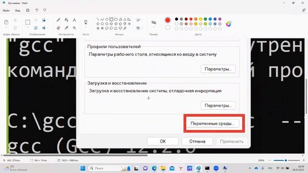Expand the Brushes dropdown arrow
The image size is (308, 173).
point(86,27)
